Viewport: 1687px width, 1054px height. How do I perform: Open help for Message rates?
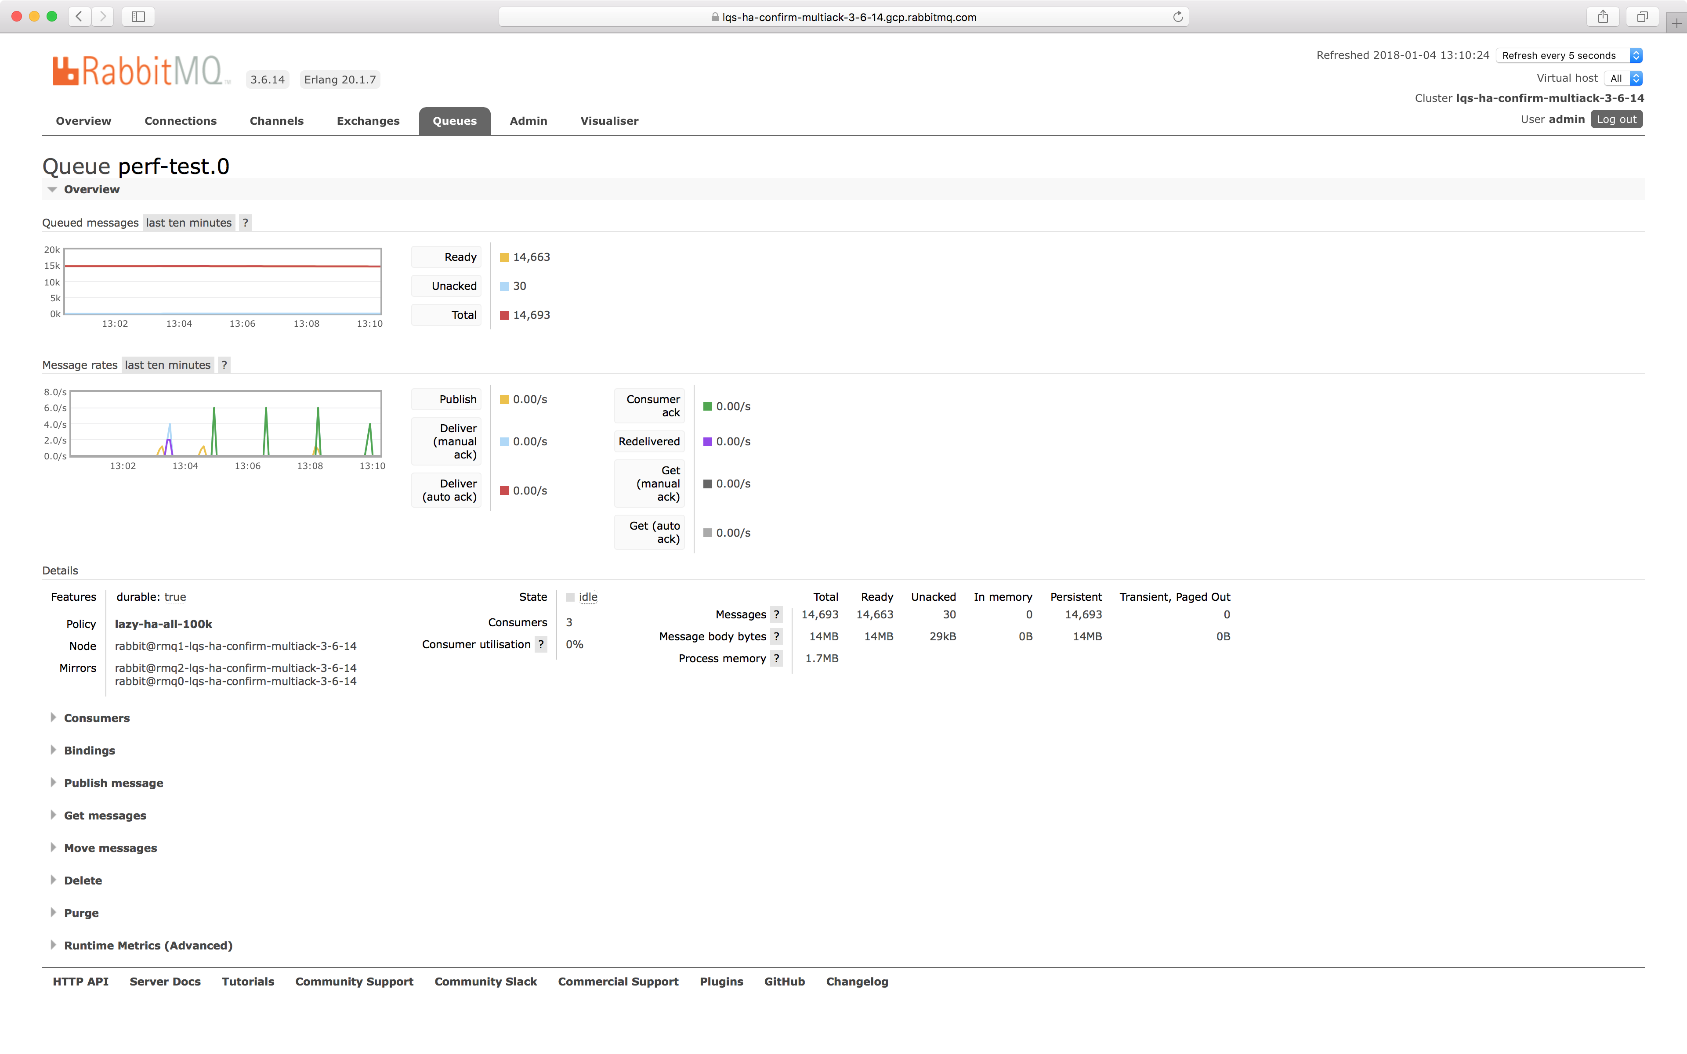[x=224, y=365]
